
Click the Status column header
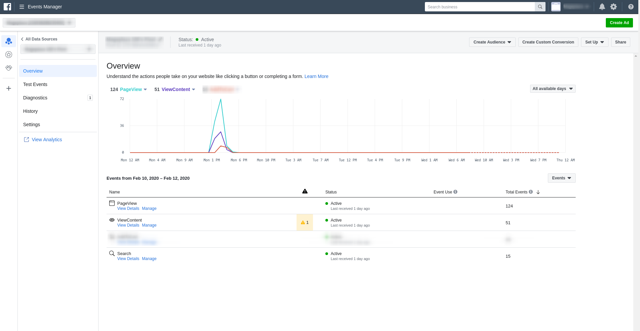(331, 192)
